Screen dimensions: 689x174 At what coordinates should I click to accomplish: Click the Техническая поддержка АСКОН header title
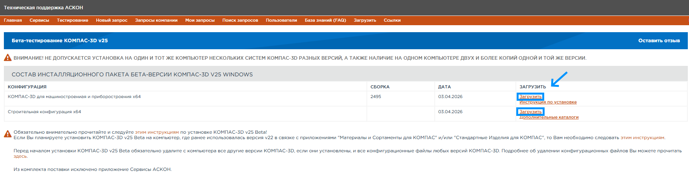[43, 8]
